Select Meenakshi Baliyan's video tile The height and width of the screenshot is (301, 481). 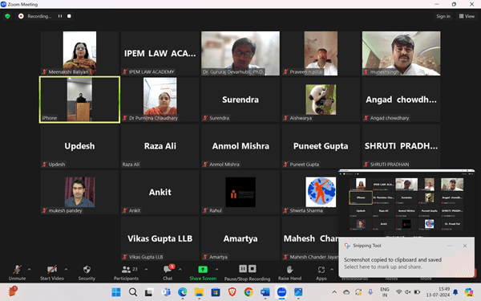(79, 53)
